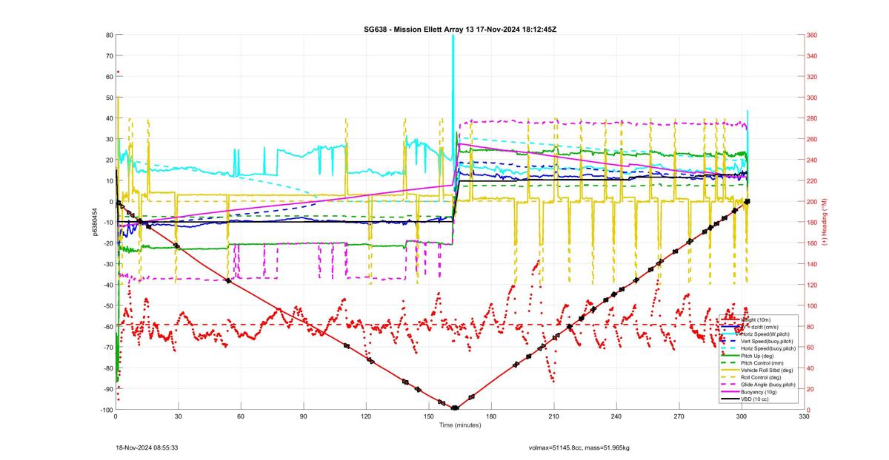Click the left y-axis tick label '80'

coord(109,35)
